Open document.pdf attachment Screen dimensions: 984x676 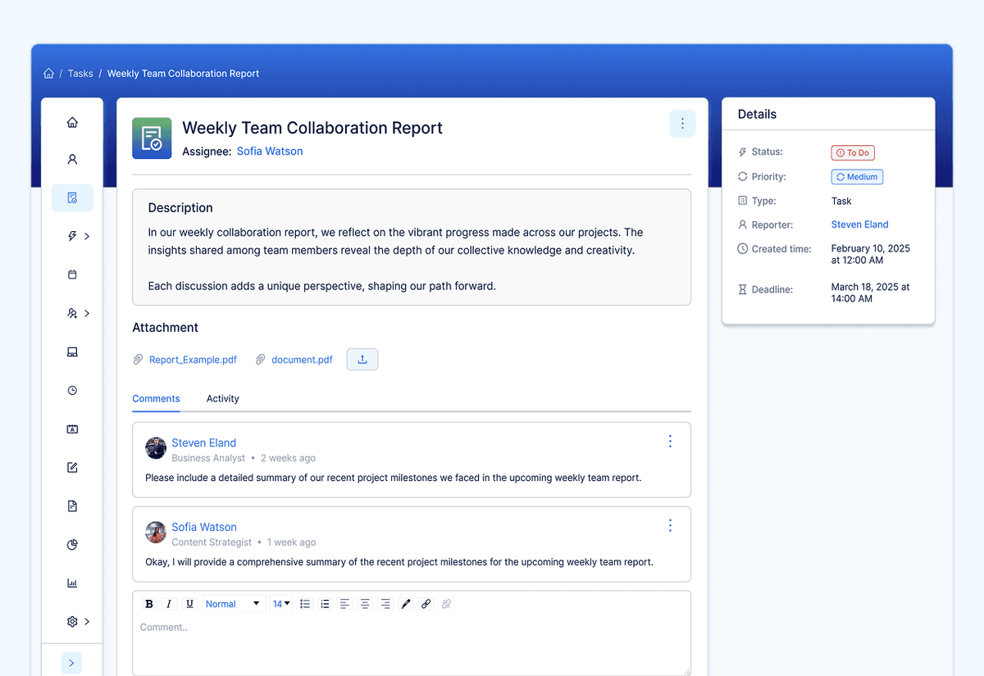coord(302,360)
